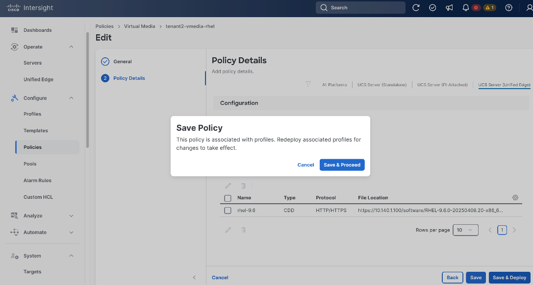This screenshot has width=533, height=285.
Task: Open the user profile icon
Action: (x=529, y=8)
